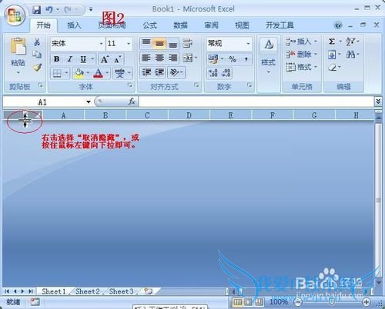
Task: Apply accounting number format
Action: pos(213,59)
